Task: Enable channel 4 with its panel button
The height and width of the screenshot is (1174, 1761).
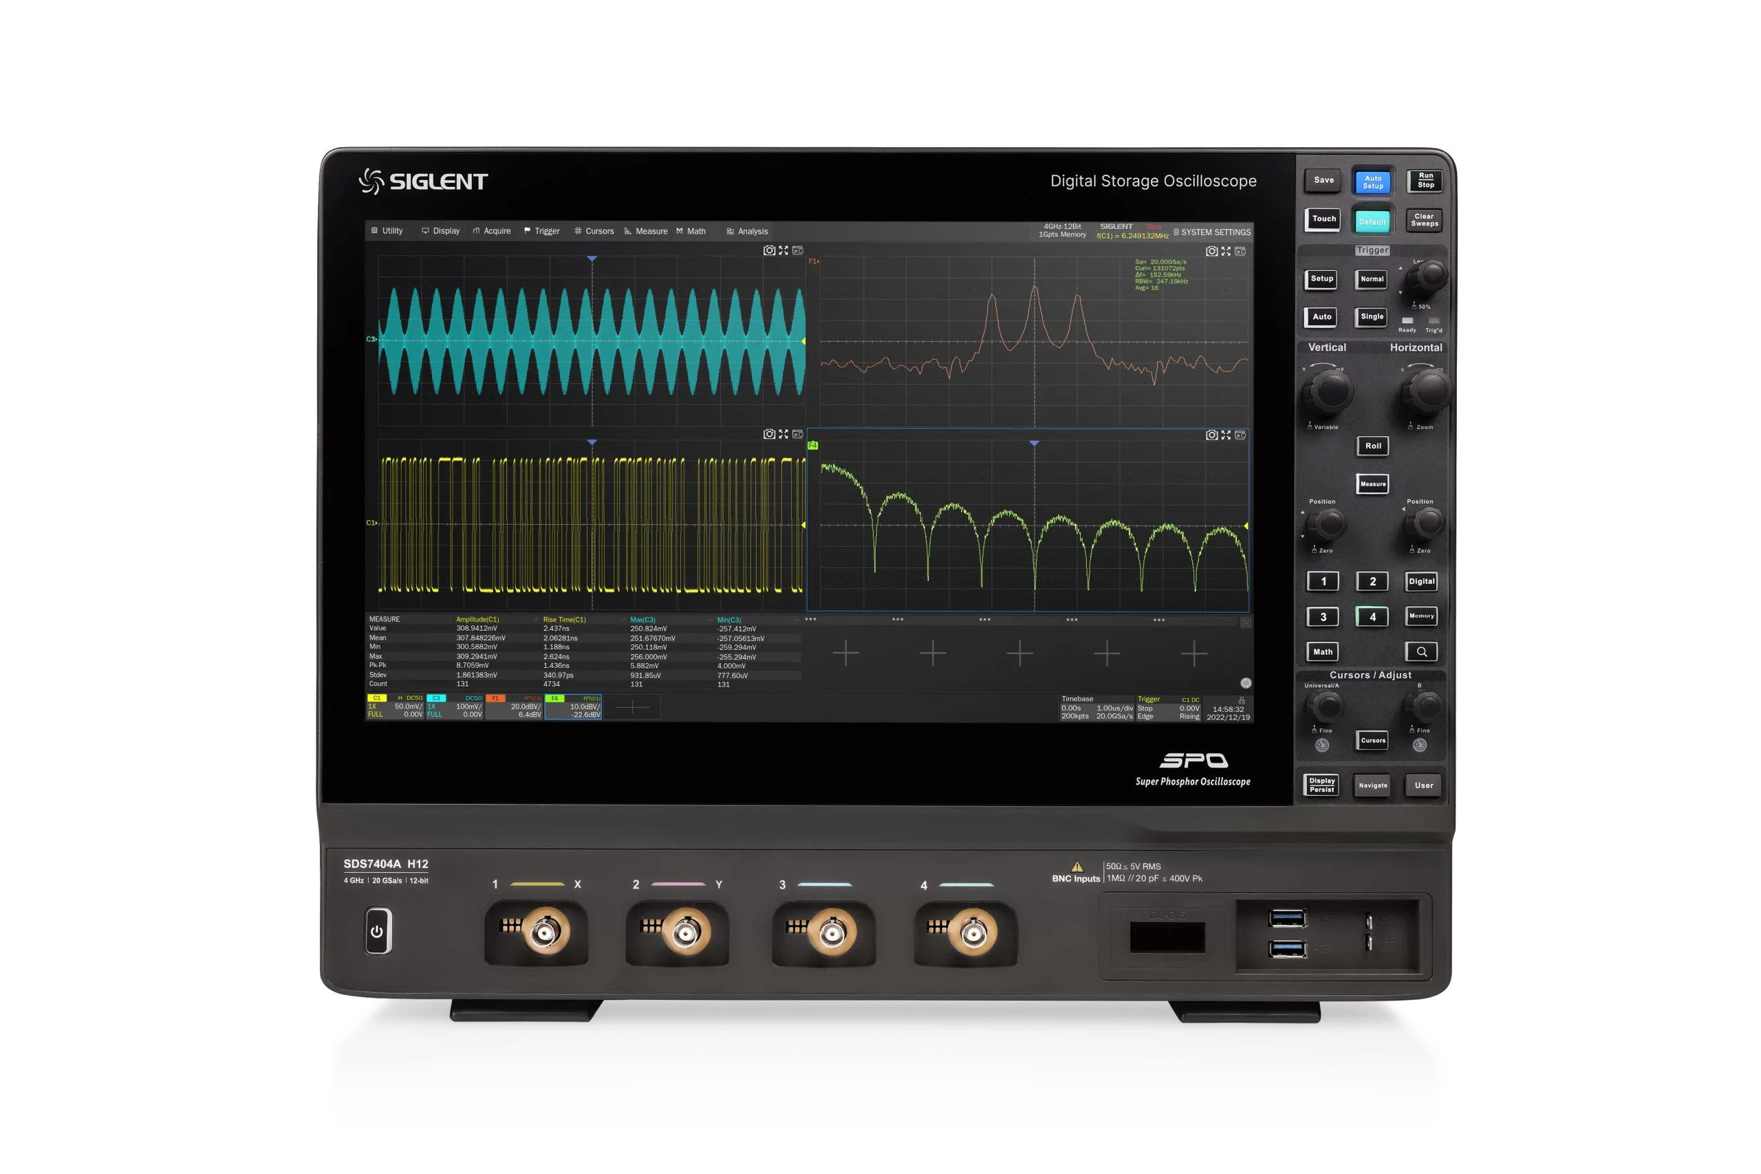Action: (1372, 616)
